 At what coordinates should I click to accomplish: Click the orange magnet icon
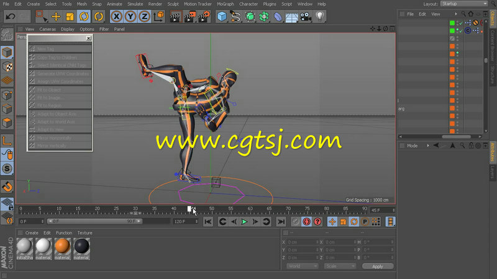7,187
